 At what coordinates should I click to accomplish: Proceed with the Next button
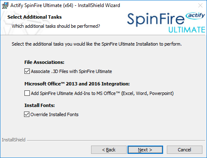click(145, 150)
